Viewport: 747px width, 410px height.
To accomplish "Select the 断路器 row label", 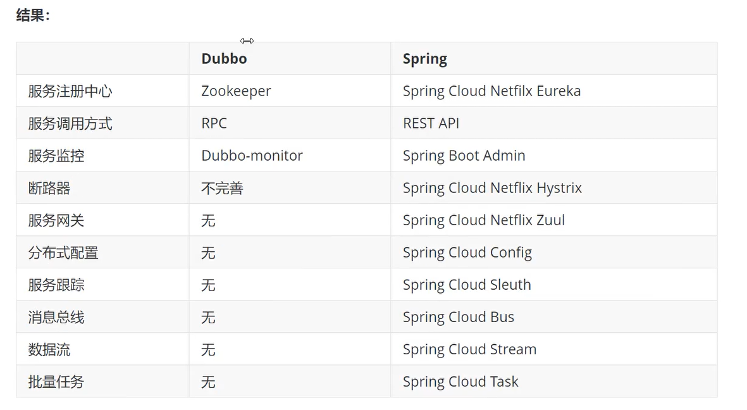I will click(x=49, y=188).
